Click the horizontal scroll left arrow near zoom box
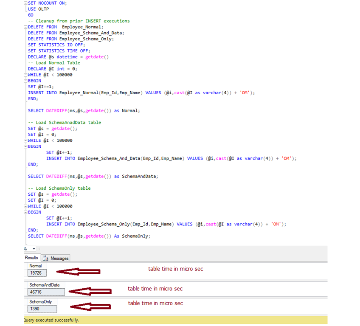Image resolution: width=360 pixels, height=326 pixels. click(x=39, y=249)
